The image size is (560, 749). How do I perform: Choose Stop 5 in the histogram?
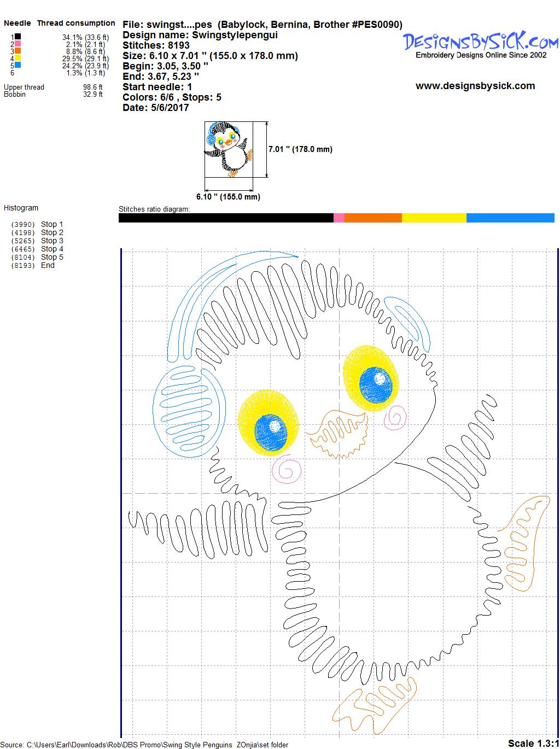tap(52, 257)
